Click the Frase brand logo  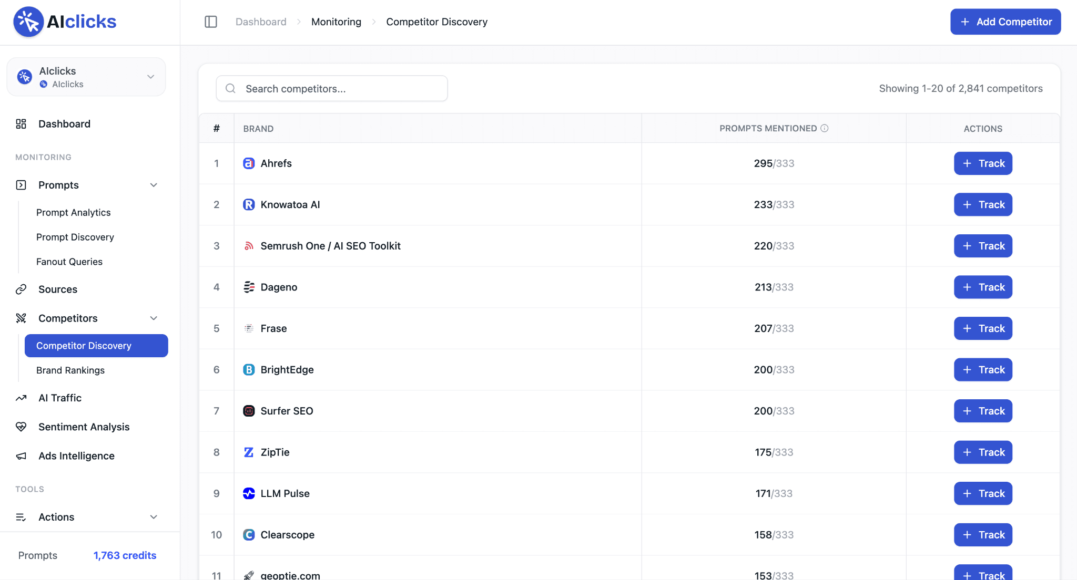249,328
